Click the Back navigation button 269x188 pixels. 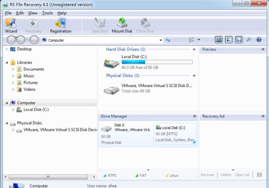click(x=11, y=40)
